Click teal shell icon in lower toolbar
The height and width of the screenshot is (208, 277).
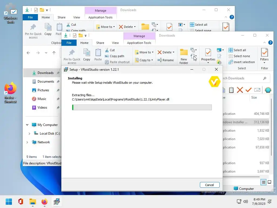click(x=268, y=90)
